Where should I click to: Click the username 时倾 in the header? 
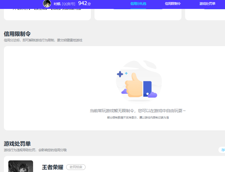click(57, 4)
